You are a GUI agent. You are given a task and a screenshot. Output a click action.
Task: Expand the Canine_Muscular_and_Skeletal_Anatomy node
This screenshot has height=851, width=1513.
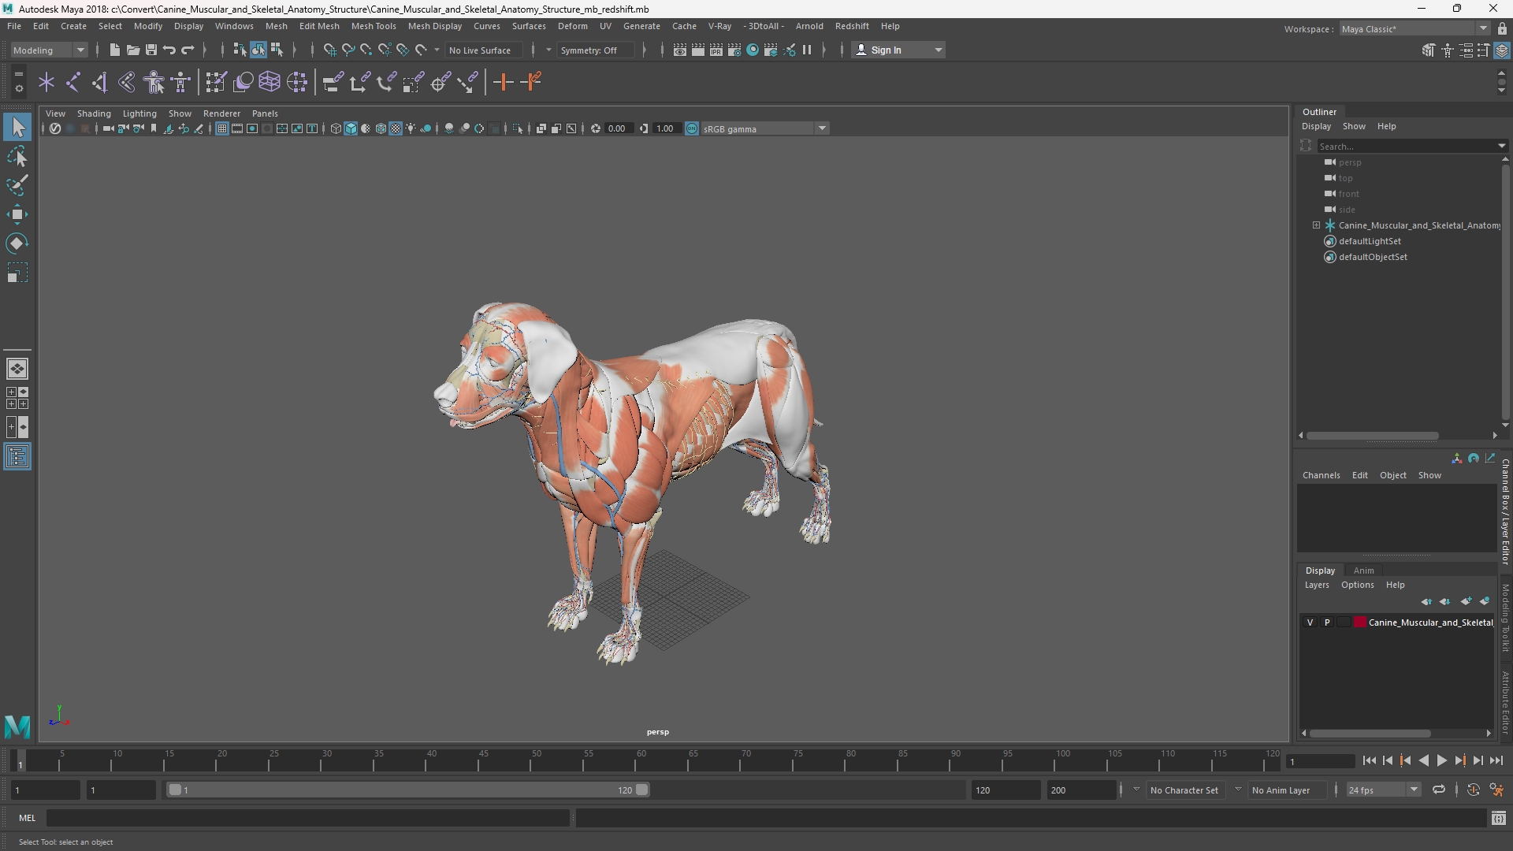(x=1316, y=225)
